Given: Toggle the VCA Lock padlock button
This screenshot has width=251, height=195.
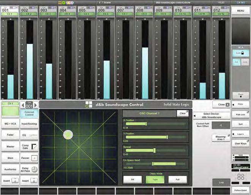Looking at the screenshot, I should point(241,53).
